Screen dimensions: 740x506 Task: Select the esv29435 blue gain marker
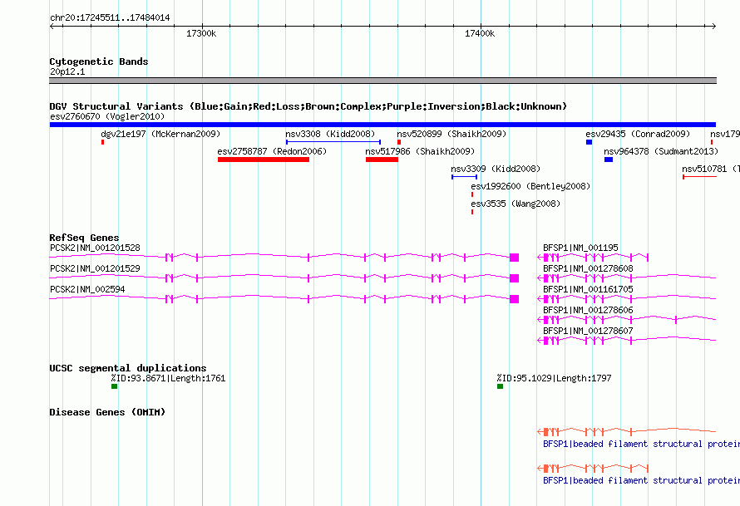pyautogui.click(x=589, y=142)
